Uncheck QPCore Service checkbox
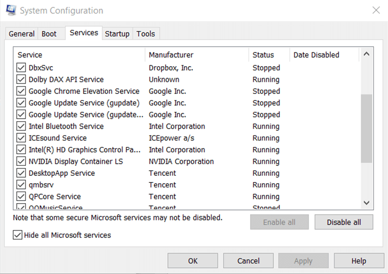This screenshot has height=274, width=388. tap(21, 196)
